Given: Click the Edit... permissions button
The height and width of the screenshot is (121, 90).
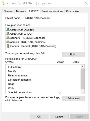Looking at the screenshot, I should point(74,55).
